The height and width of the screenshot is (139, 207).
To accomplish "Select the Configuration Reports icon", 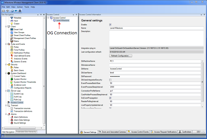I will (12, 88).
